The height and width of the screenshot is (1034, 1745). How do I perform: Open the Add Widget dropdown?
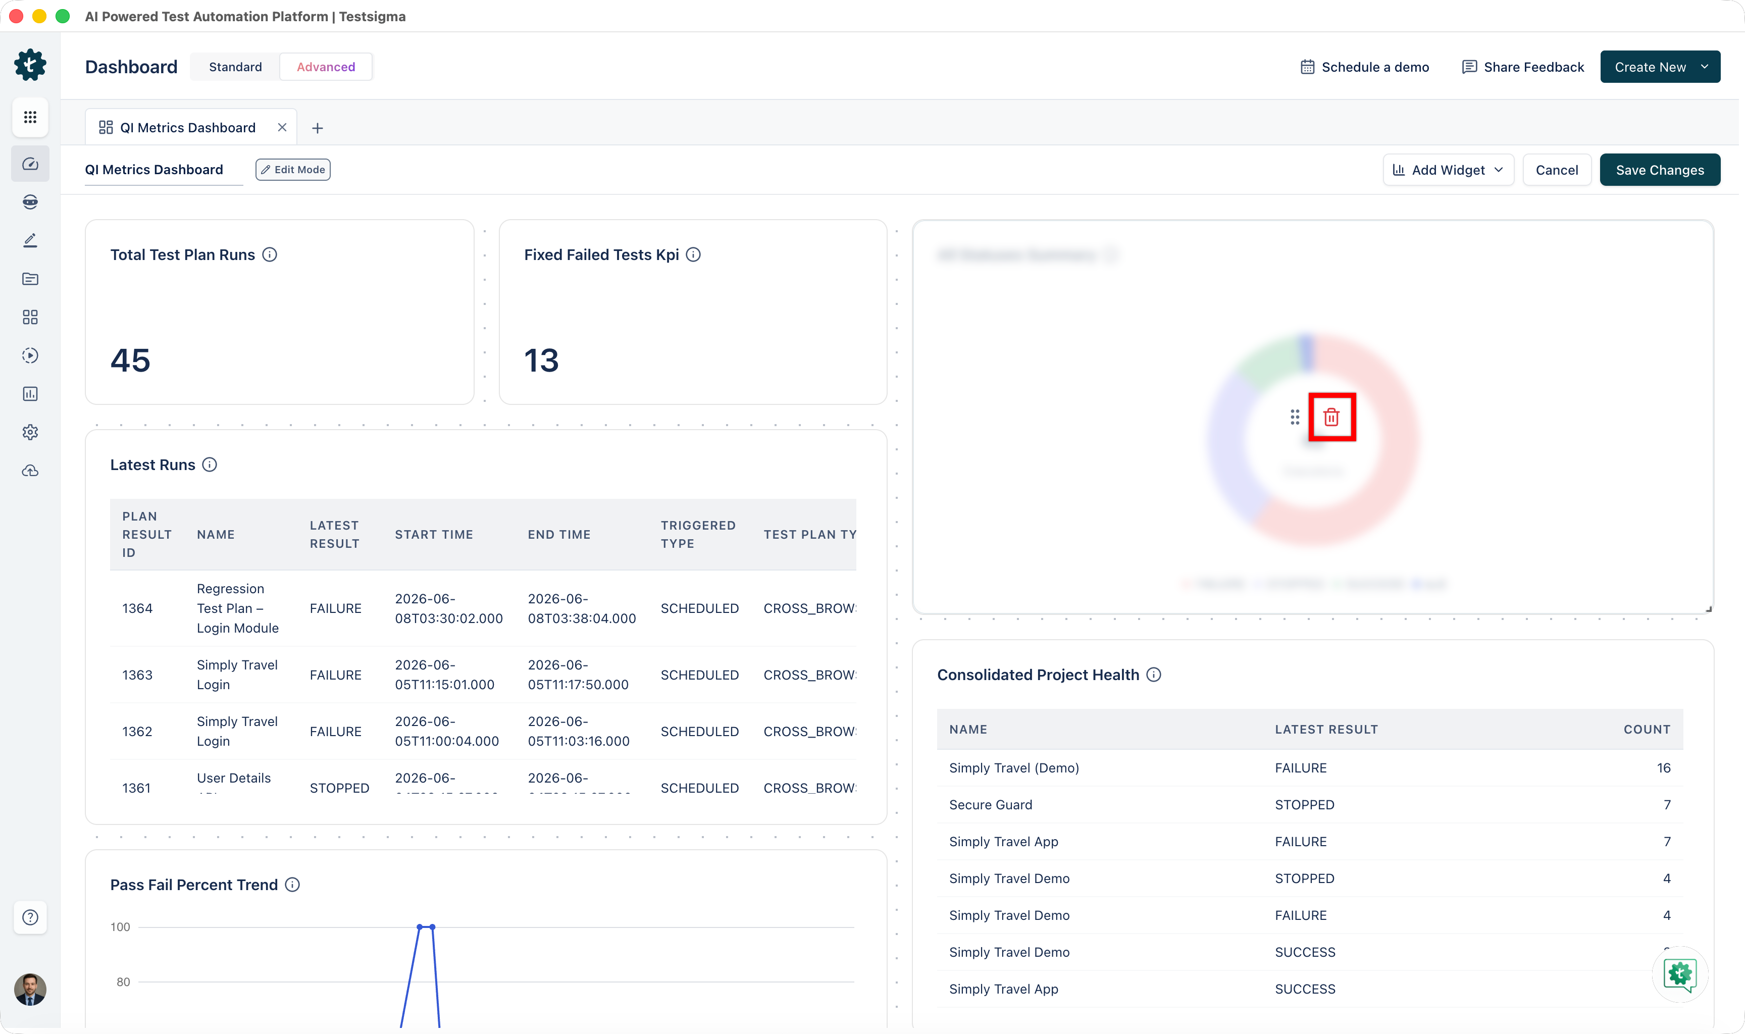tap(1448, 170)
